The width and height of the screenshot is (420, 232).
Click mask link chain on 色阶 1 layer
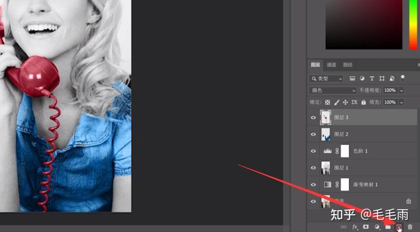[x=337, y=151]
